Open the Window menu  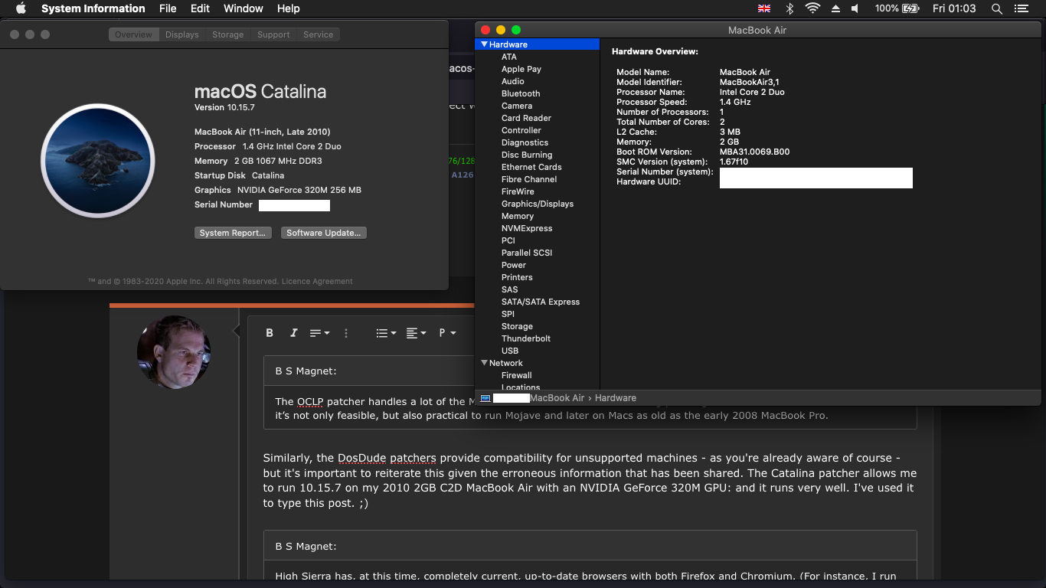pos(243,8)
